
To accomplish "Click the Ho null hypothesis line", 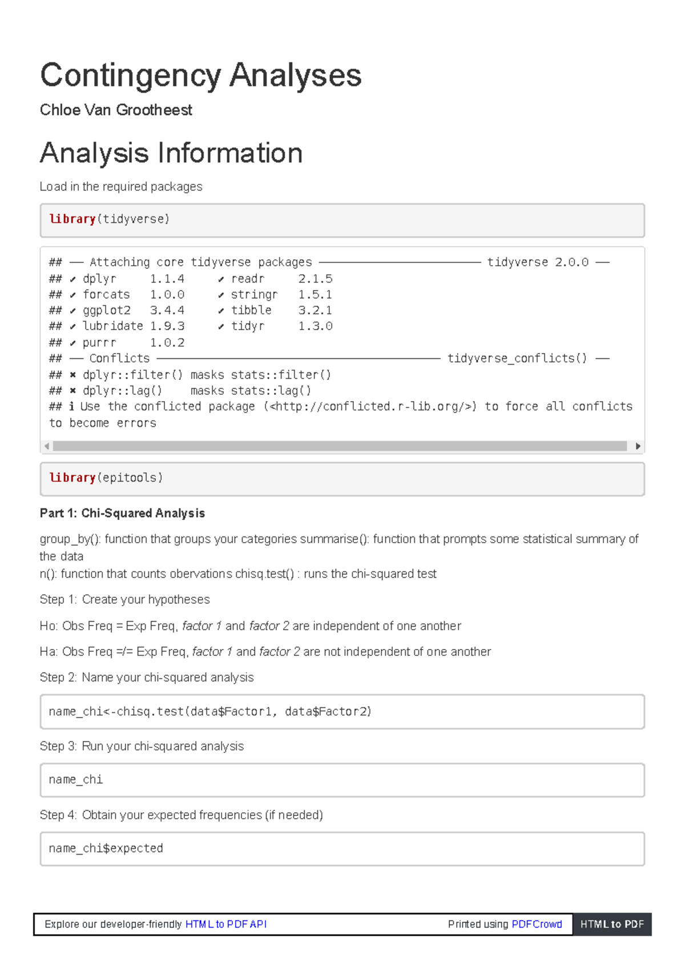I will pos(251,626).
